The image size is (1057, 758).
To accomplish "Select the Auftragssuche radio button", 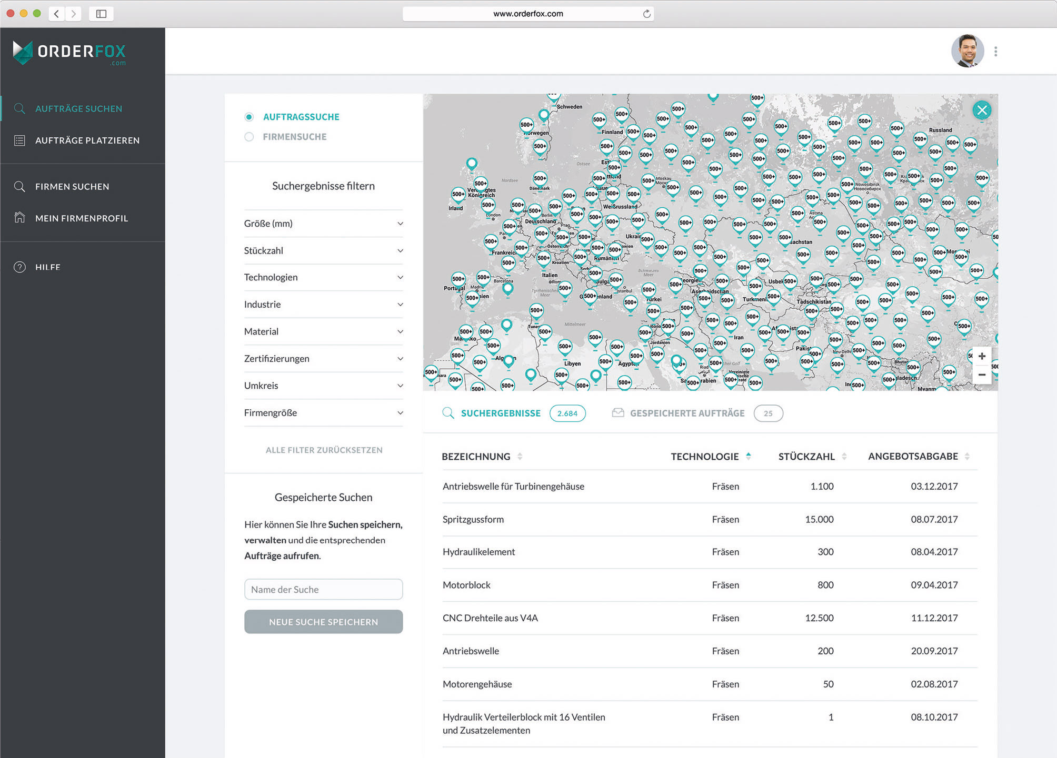I will pyautogui.click(x=248, y=117).
